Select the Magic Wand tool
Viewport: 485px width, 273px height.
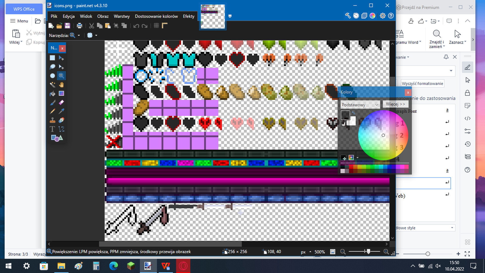pyautogui.click(x=52, y=85)
